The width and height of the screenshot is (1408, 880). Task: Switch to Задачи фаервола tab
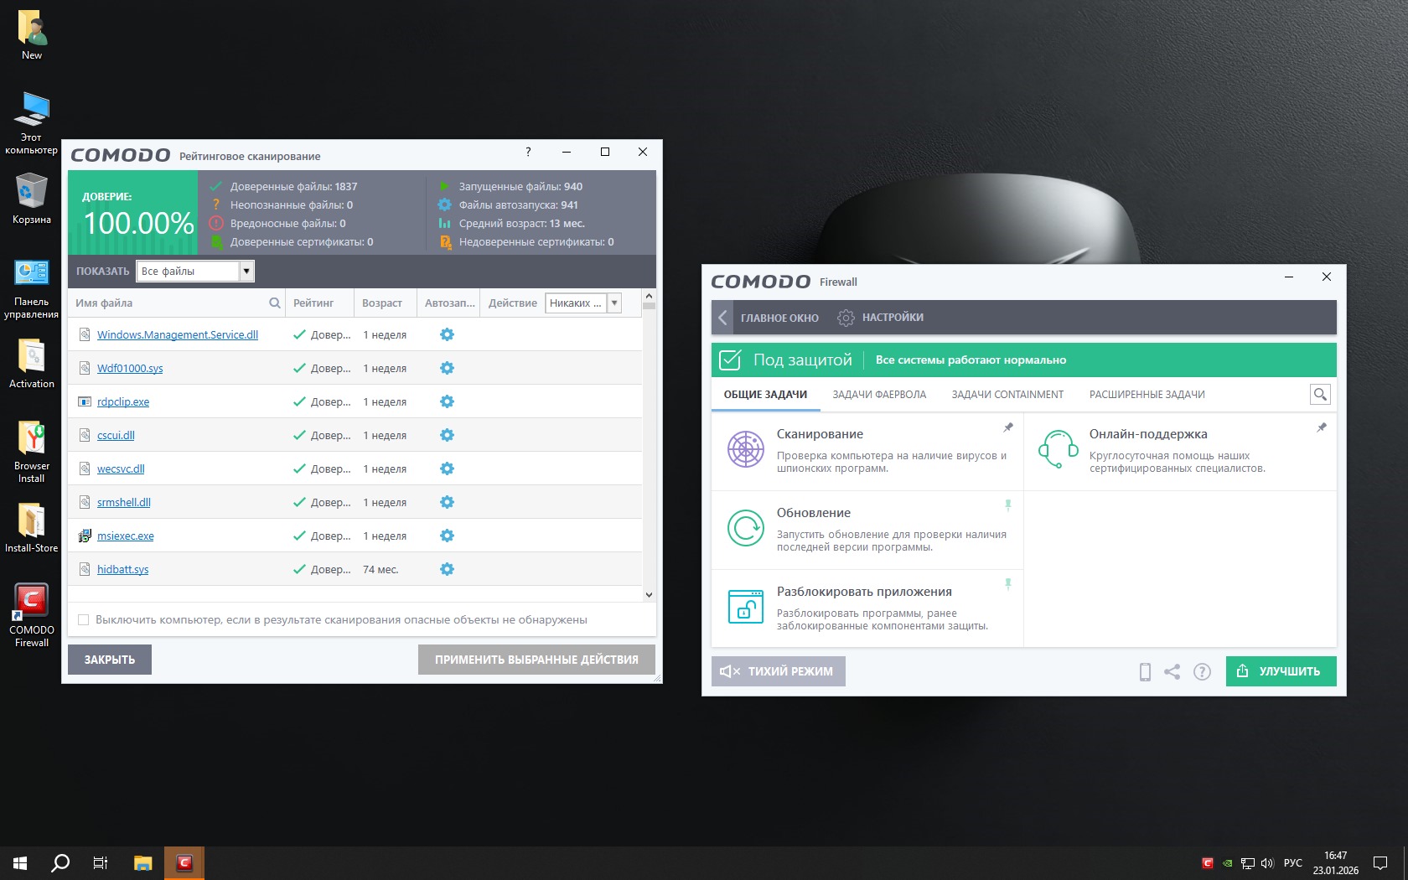(879, 395)
